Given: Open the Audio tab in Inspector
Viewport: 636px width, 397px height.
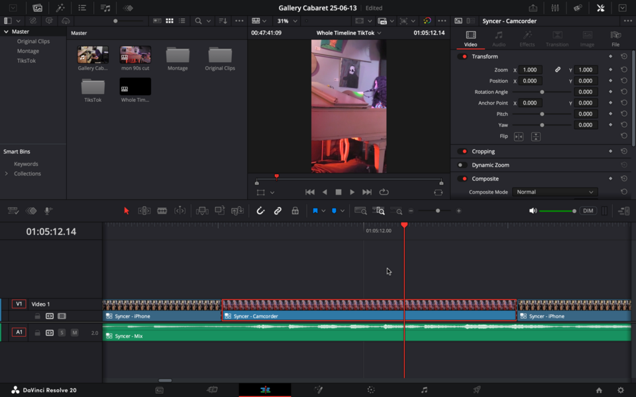Looking at the screenshot, I should click(499, 39).
